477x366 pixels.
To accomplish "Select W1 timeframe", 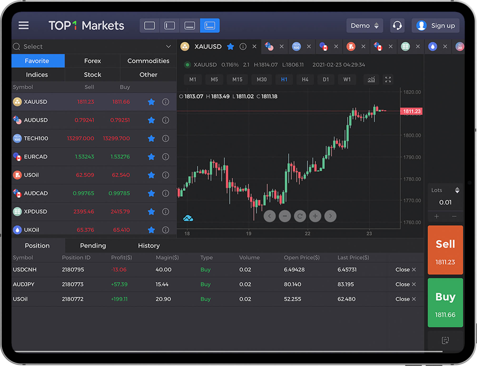I will click(347, 80).
